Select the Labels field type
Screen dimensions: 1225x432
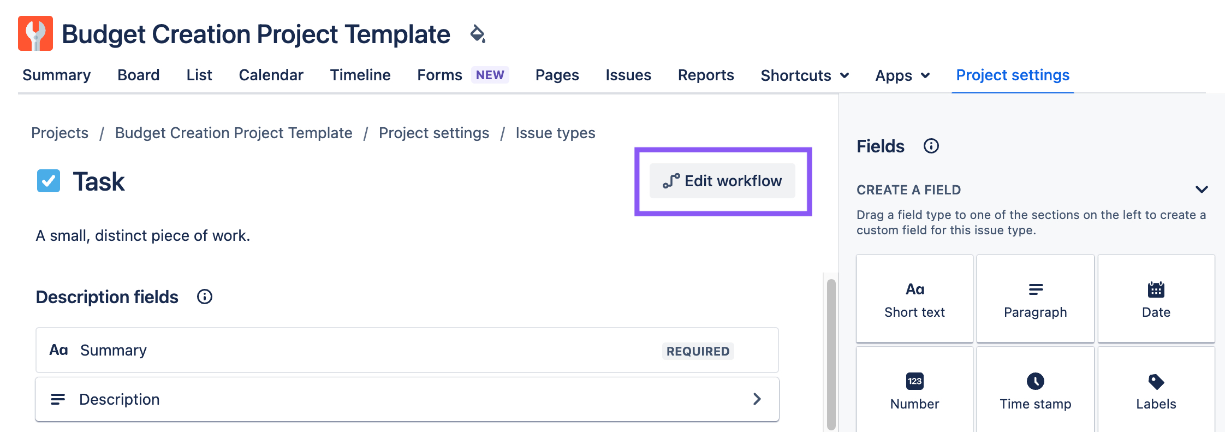point(1156,390)
